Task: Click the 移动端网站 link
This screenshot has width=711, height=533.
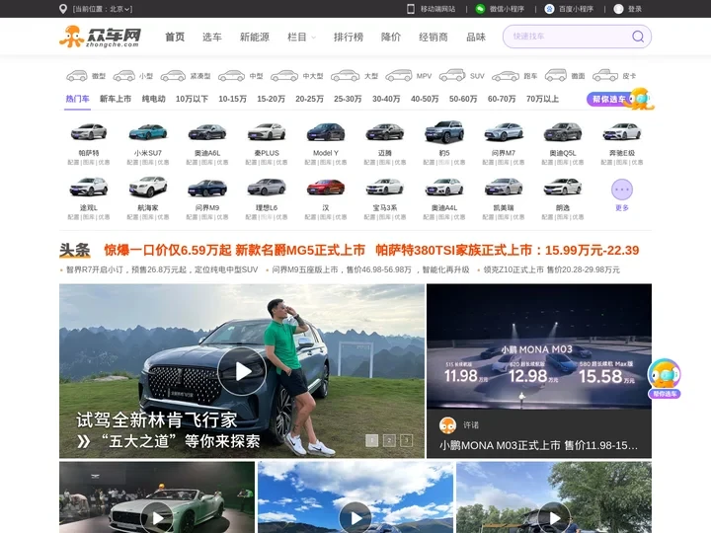Action: coord(437,9)
